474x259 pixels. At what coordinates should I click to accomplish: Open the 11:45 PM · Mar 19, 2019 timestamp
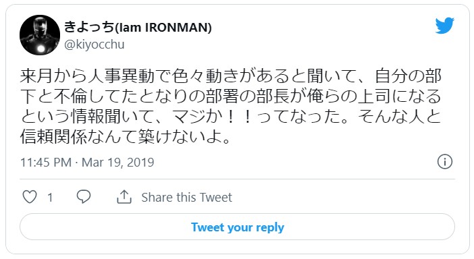pyautogui.click(x=87, y=163)
